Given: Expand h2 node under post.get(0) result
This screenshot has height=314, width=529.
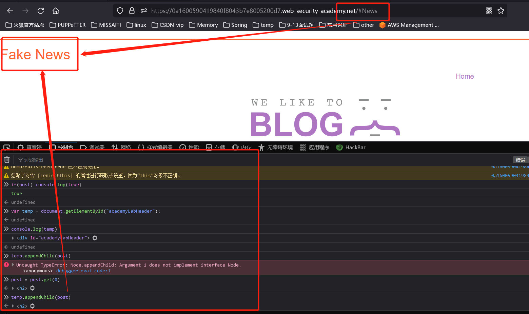Looking at the screenshot, I should [x=13, y=288].
